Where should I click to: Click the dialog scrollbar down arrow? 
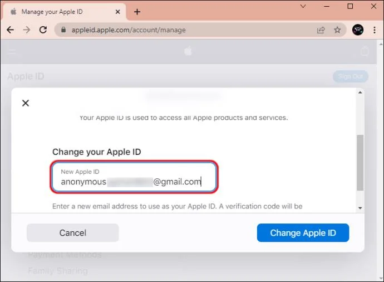(360, 208)
